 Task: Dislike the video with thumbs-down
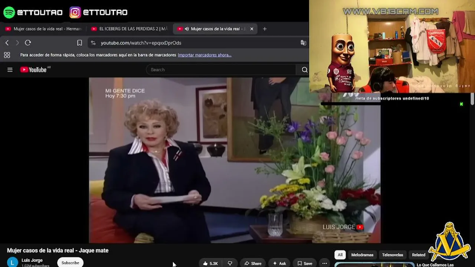[x=230, y=263]
